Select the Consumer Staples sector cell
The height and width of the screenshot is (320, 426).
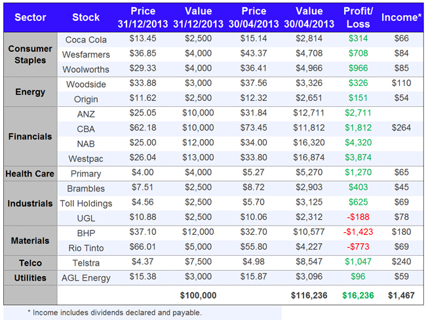(x=30, y=54)
